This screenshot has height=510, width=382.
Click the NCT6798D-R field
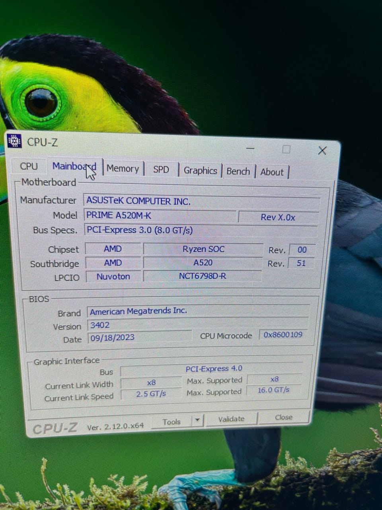(203, 276)
